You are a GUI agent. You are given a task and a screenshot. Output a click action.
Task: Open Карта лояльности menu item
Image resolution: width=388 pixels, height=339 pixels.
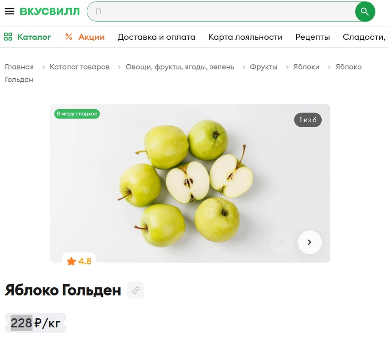245,37
